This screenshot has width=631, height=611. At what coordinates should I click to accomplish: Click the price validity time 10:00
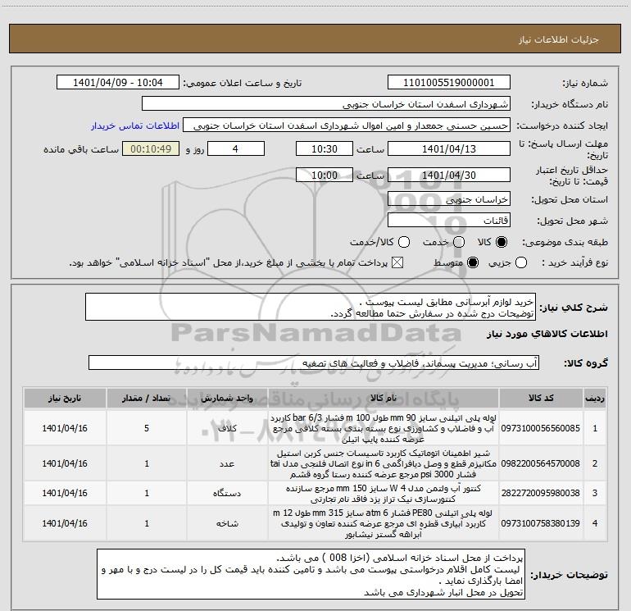(x=325, y=176)
